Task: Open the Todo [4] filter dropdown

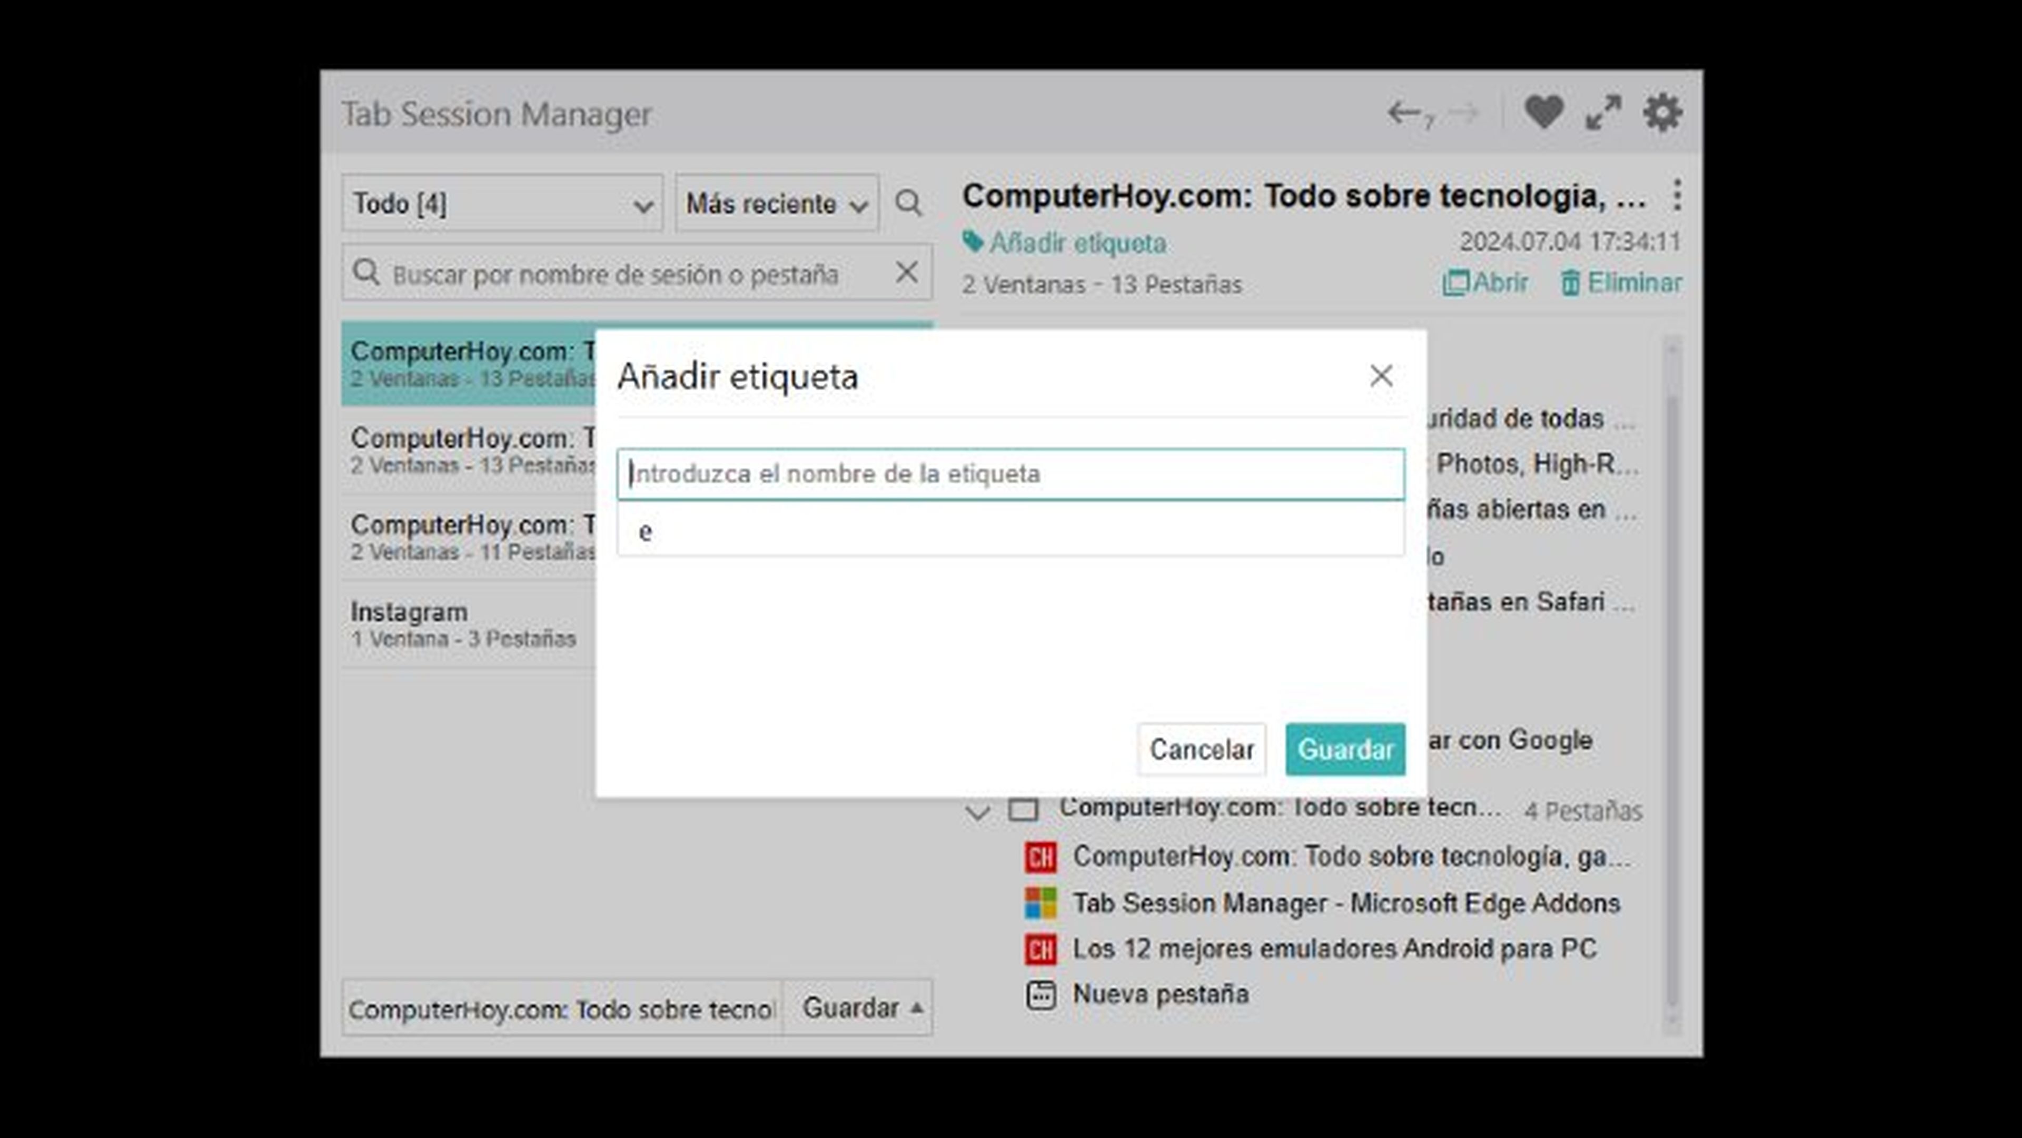Action: pos(502,204)
